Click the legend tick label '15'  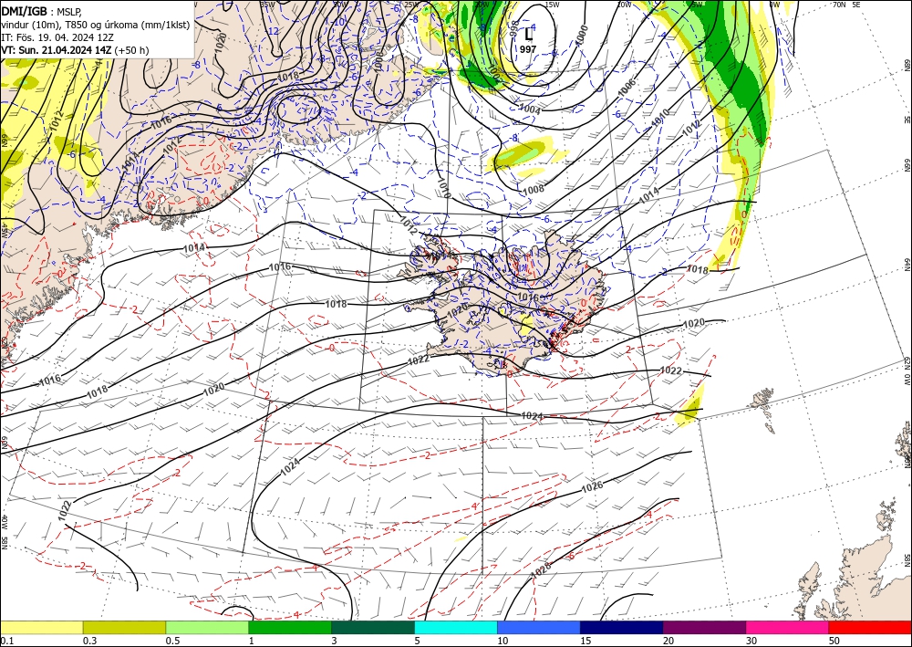(x=586, y=641)
